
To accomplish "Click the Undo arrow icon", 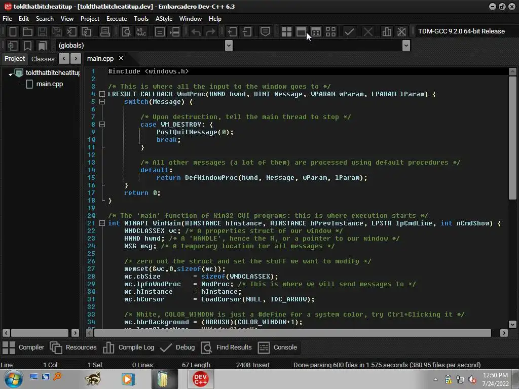I will coord(196,32).
